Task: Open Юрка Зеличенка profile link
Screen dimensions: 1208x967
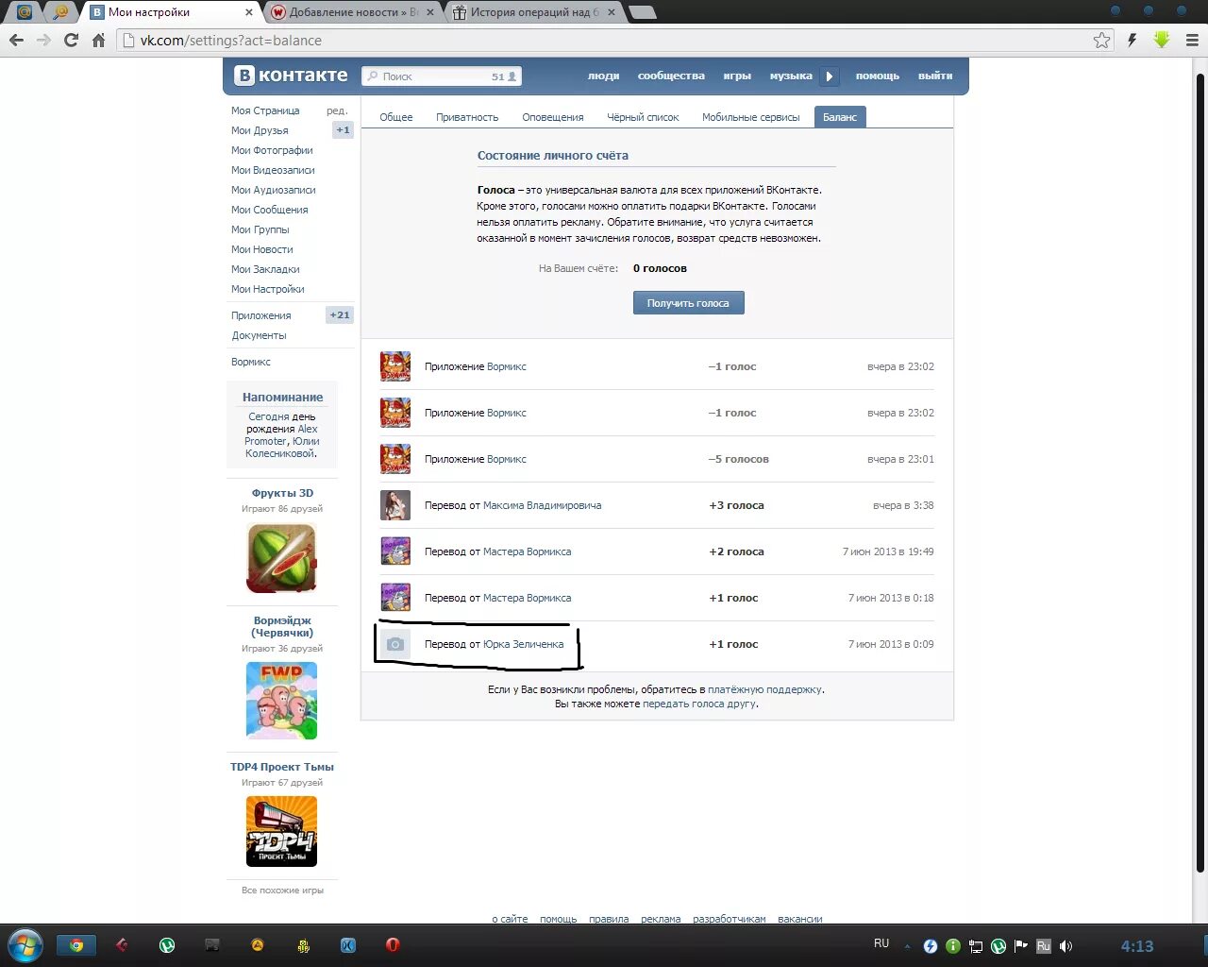Action: (x=523, y=644)
